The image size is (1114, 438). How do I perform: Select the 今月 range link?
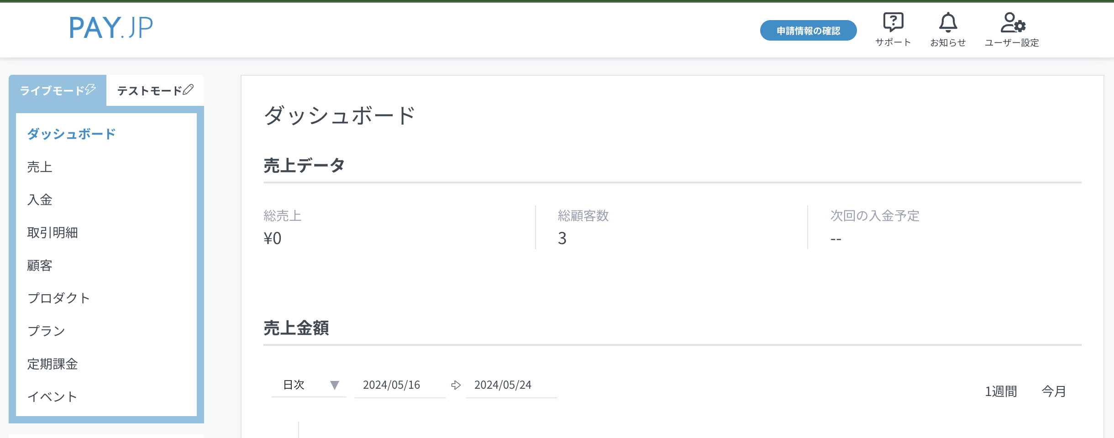pyautogui.click(x=1054, y=391)
